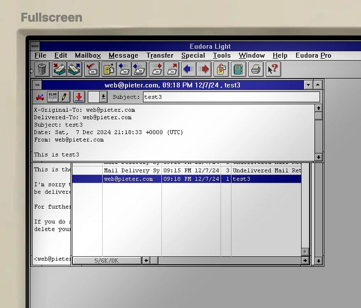This screenshot has width=361, height=308.
Task: Forward message with straight red arrow envelope icon
Action: pyautogui.click(x=157, y=69)
